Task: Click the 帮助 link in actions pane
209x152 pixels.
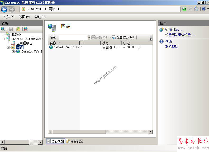Action: click(x=168, y=41)
